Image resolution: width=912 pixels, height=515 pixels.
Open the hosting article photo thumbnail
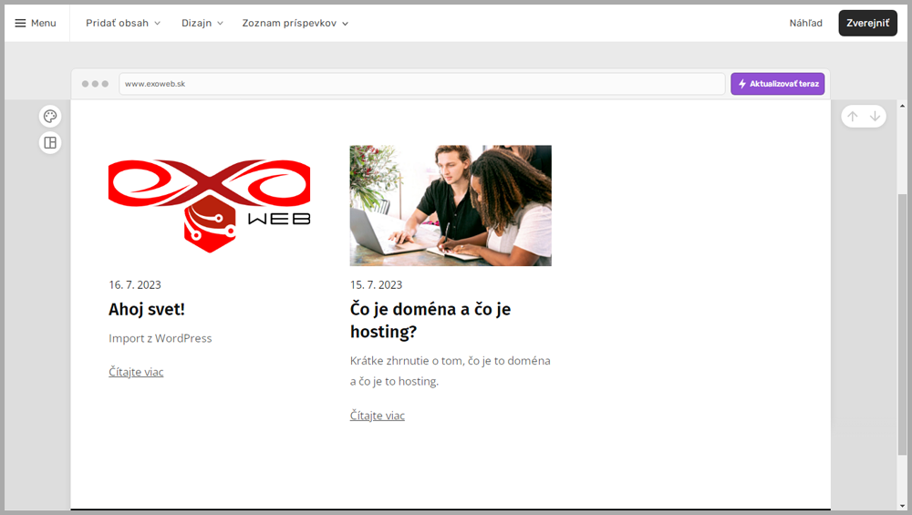451,206
